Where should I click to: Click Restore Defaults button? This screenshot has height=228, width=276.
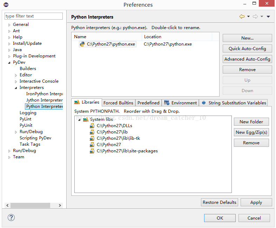220,202
